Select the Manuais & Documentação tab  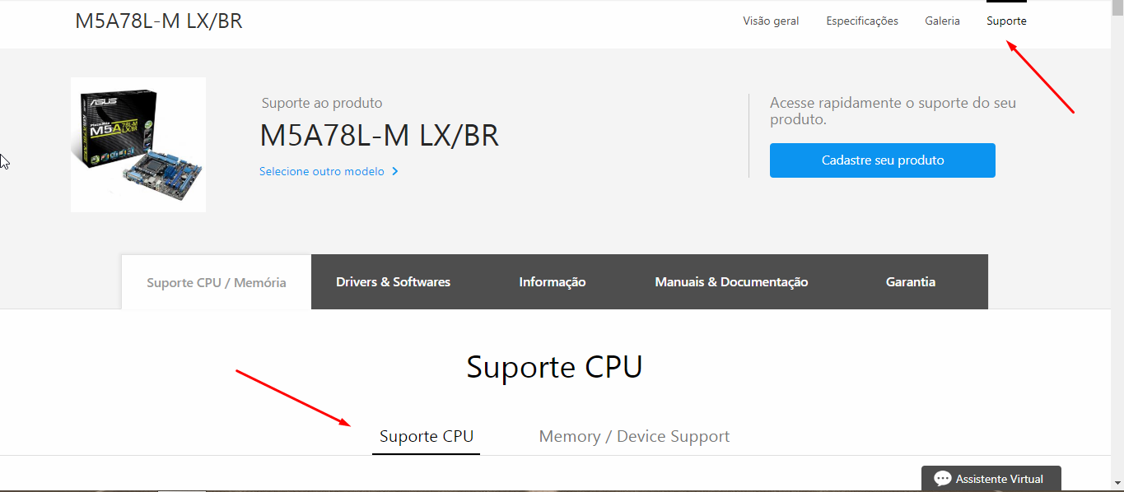pos(731,282)
